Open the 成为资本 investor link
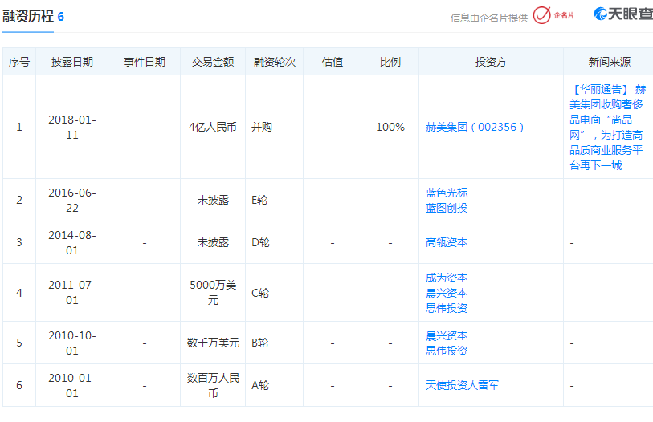Viewport: 653px width, 422px height. coord(447,278)
